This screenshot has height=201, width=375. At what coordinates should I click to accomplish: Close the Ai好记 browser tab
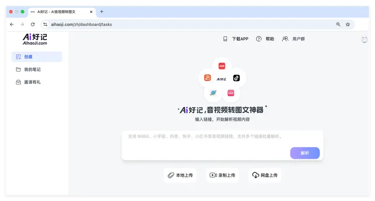click(91, 12)
